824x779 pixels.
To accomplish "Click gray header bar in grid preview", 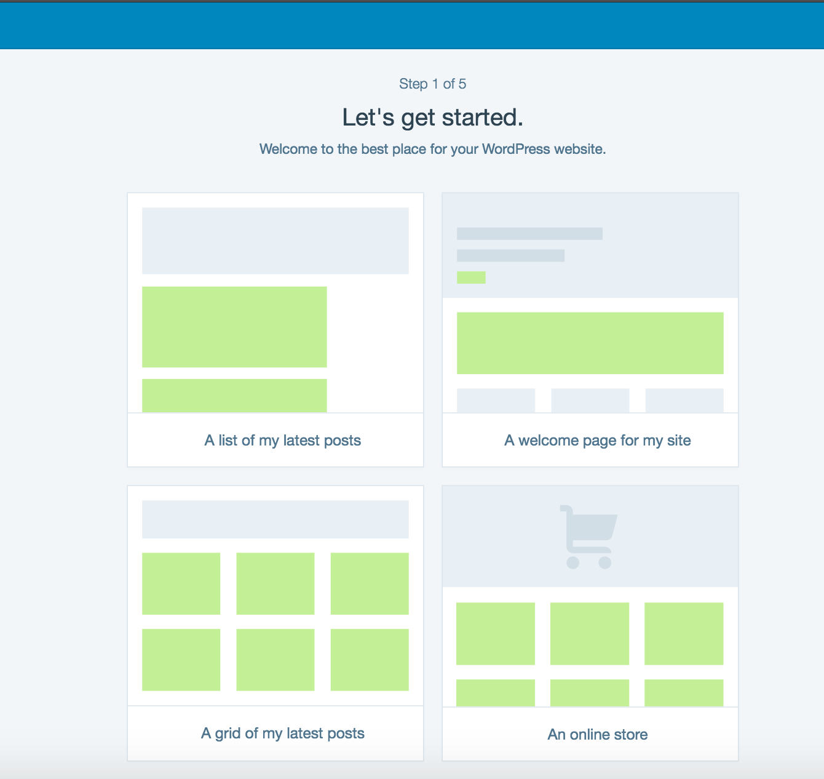I will [x=275, y=519].
